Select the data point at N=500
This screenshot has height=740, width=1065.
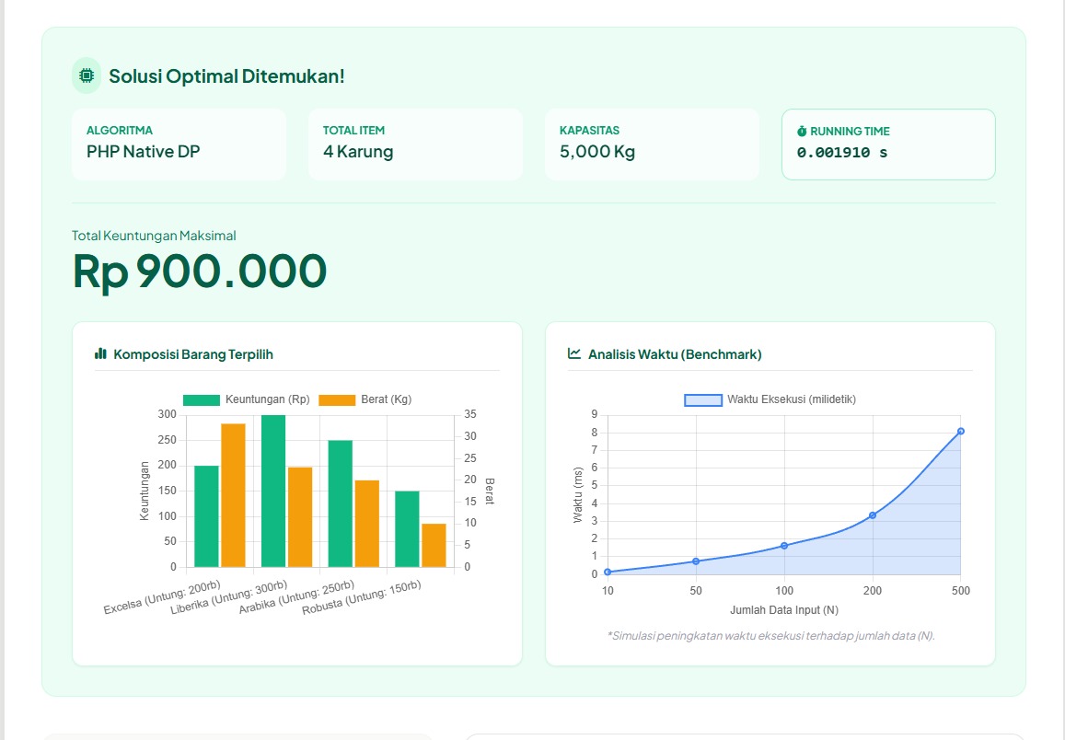(x=960, y=431)
